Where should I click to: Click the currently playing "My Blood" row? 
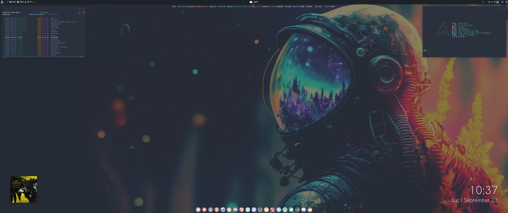(54, 37)
